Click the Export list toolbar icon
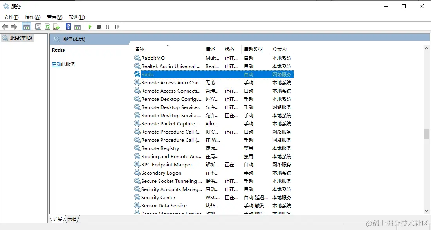The width and height of the screenshot is (431, 230). click(56, 27)
